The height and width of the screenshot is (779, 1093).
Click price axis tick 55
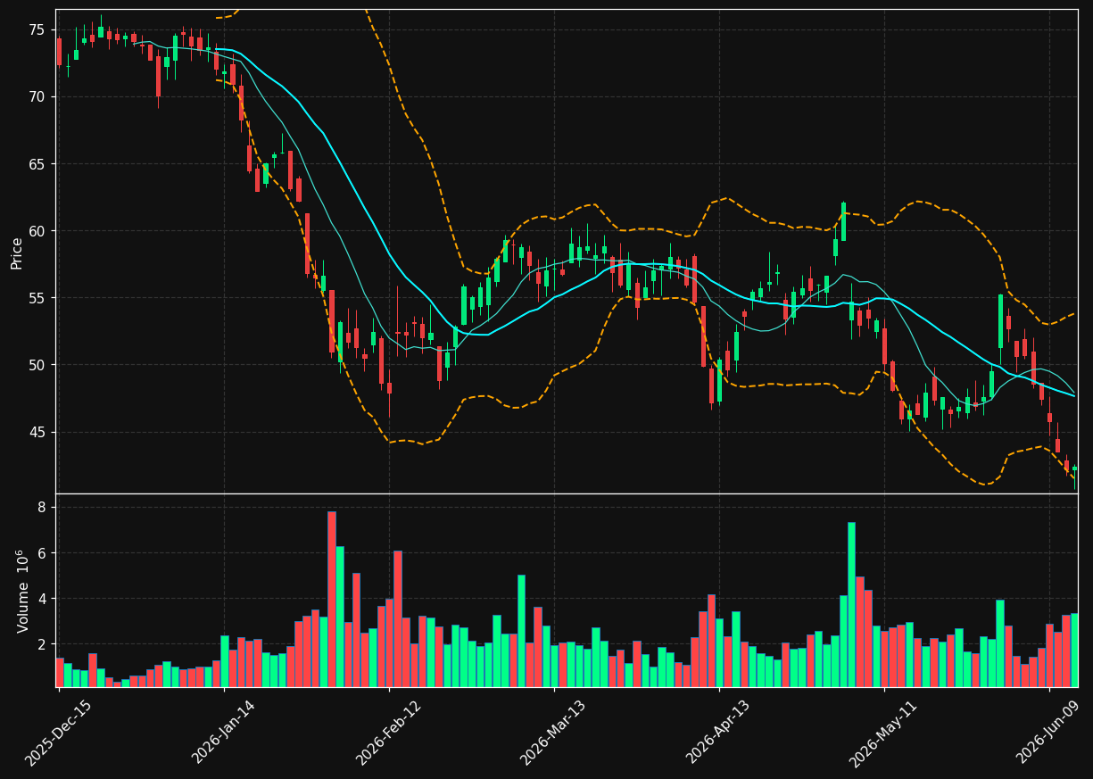click(37, 298)
